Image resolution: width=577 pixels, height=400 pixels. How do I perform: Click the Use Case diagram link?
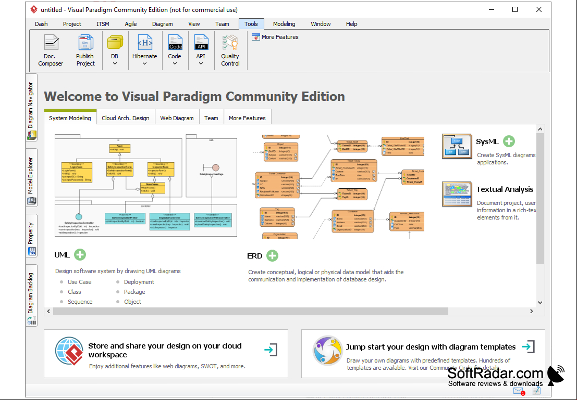79,282
